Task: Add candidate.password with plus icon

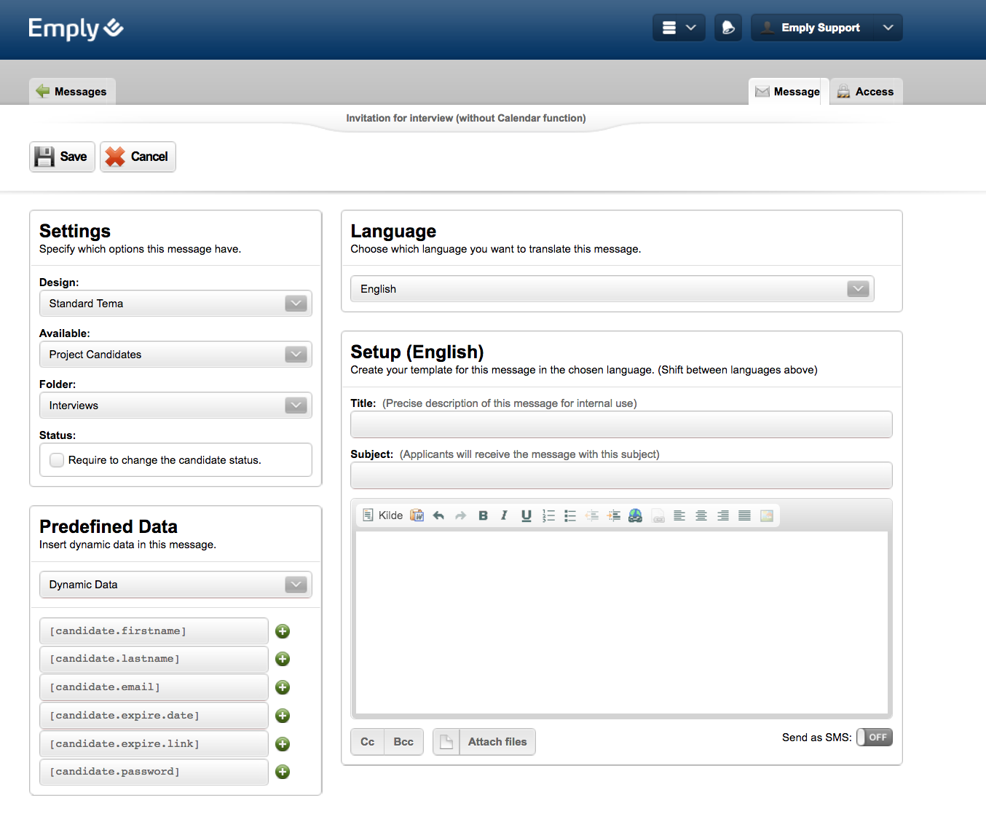Action: pos(283,772)
